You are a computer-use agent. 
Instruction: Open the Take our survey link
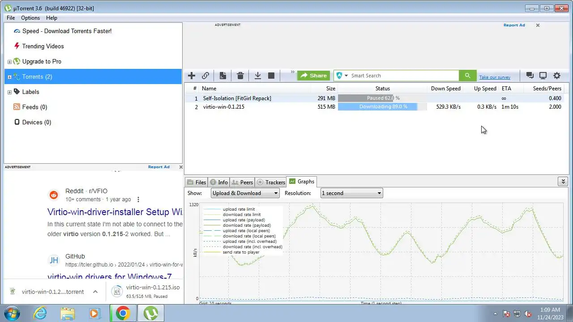[x=495, y=77]
